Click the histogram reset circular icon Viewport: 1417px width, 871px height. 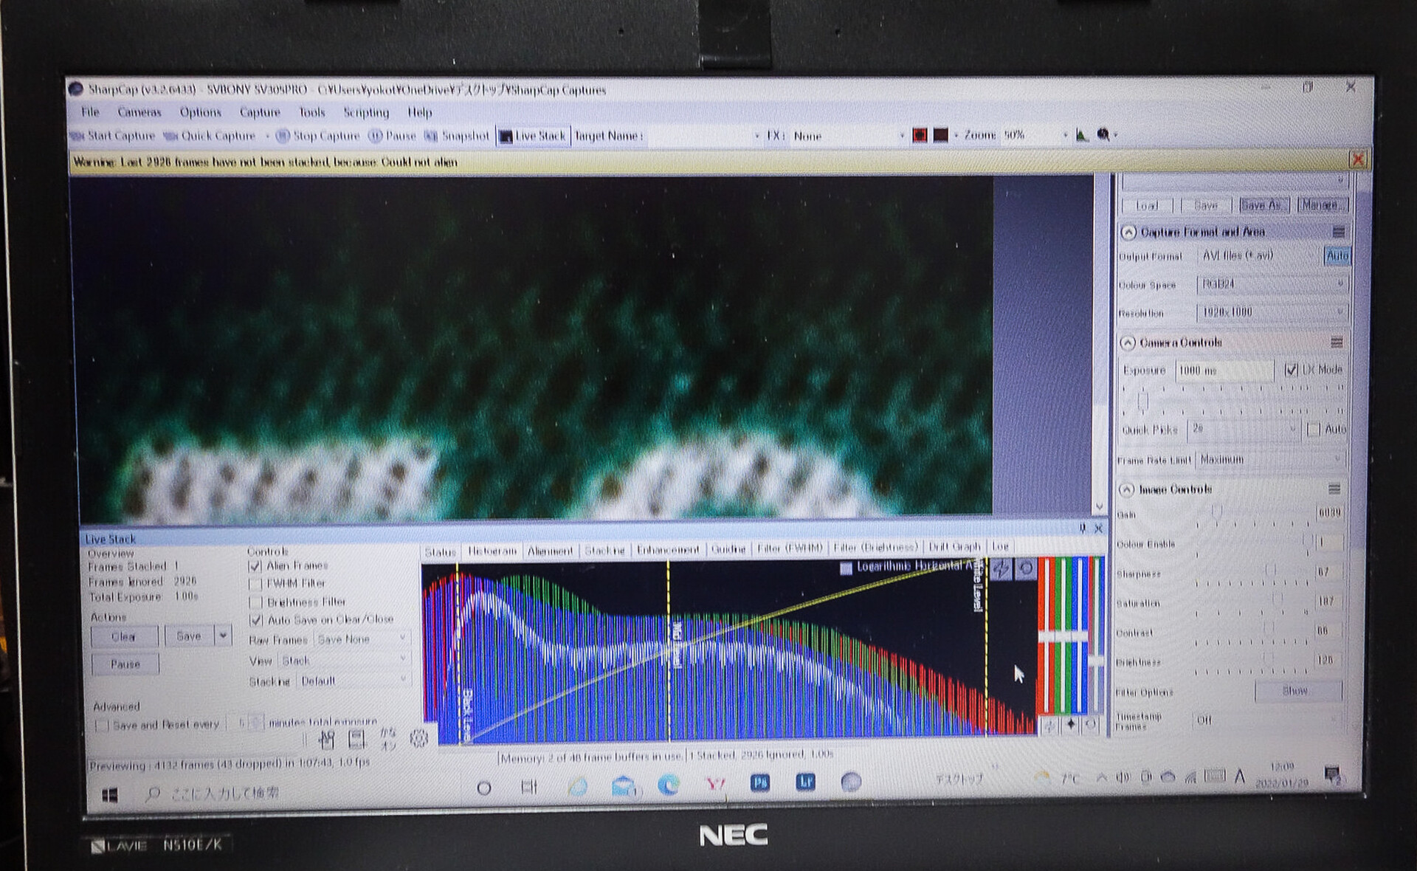(x=1026, y=568)
